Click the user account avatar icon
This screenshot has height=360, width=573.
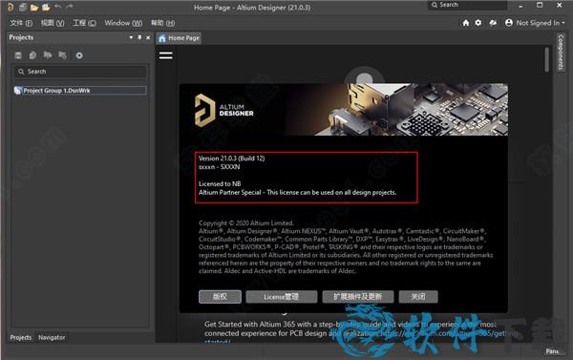[509, 23]
